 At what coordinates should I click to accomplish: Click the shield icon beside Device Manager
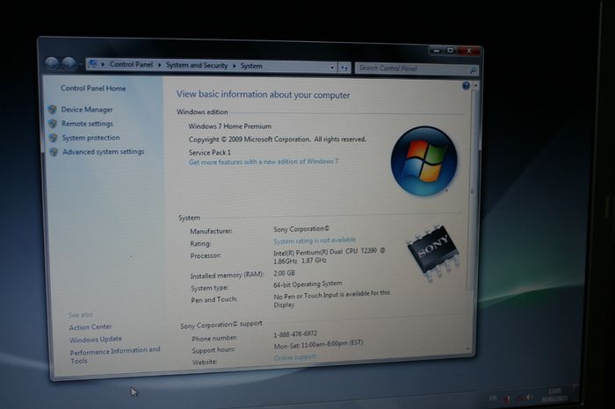[x=52, y=110]
